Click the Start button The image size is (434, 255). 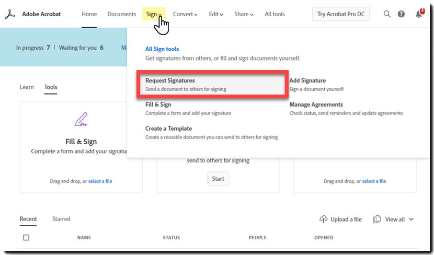coord(218,179)
